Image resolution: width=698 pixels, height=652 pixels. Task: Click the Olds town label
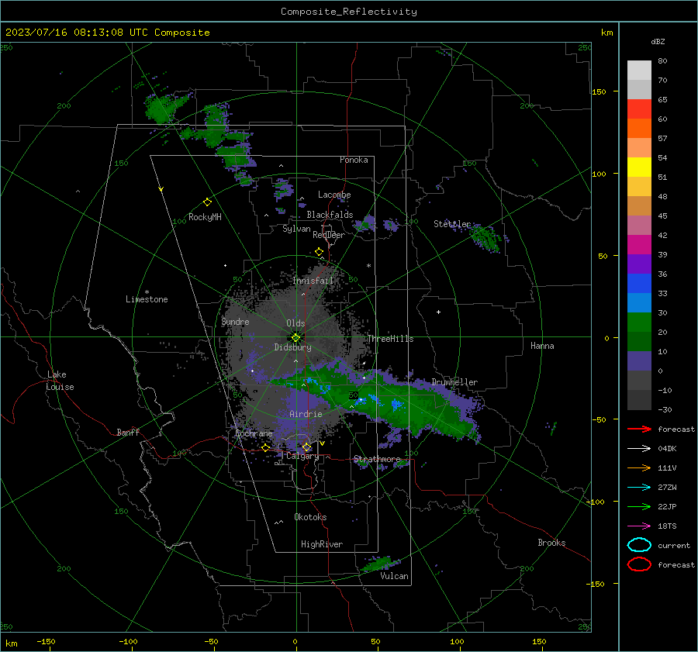pyautogui.click(x=295, y=323)
